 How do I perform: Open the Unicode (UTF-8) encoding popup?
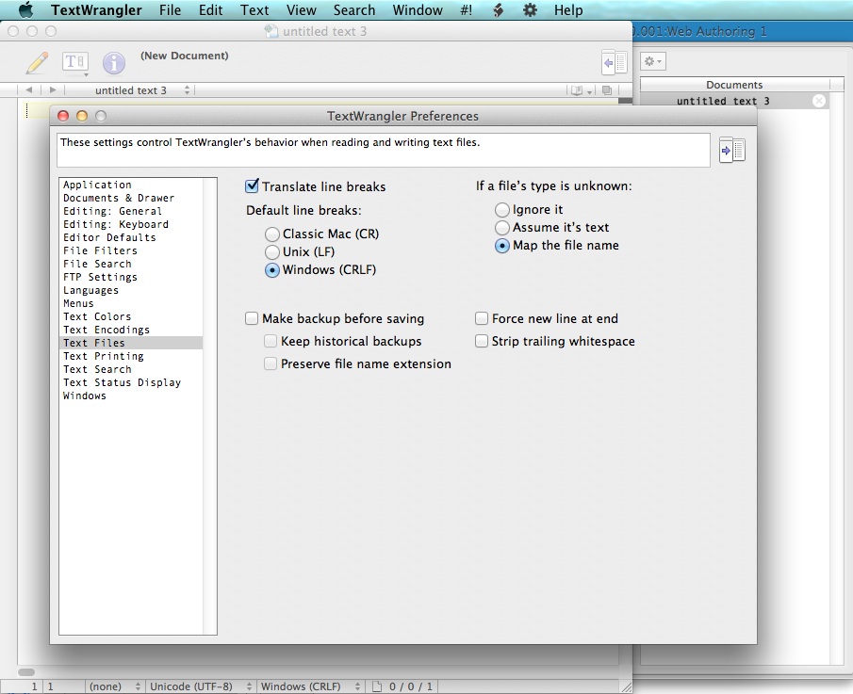click(201, 686)
